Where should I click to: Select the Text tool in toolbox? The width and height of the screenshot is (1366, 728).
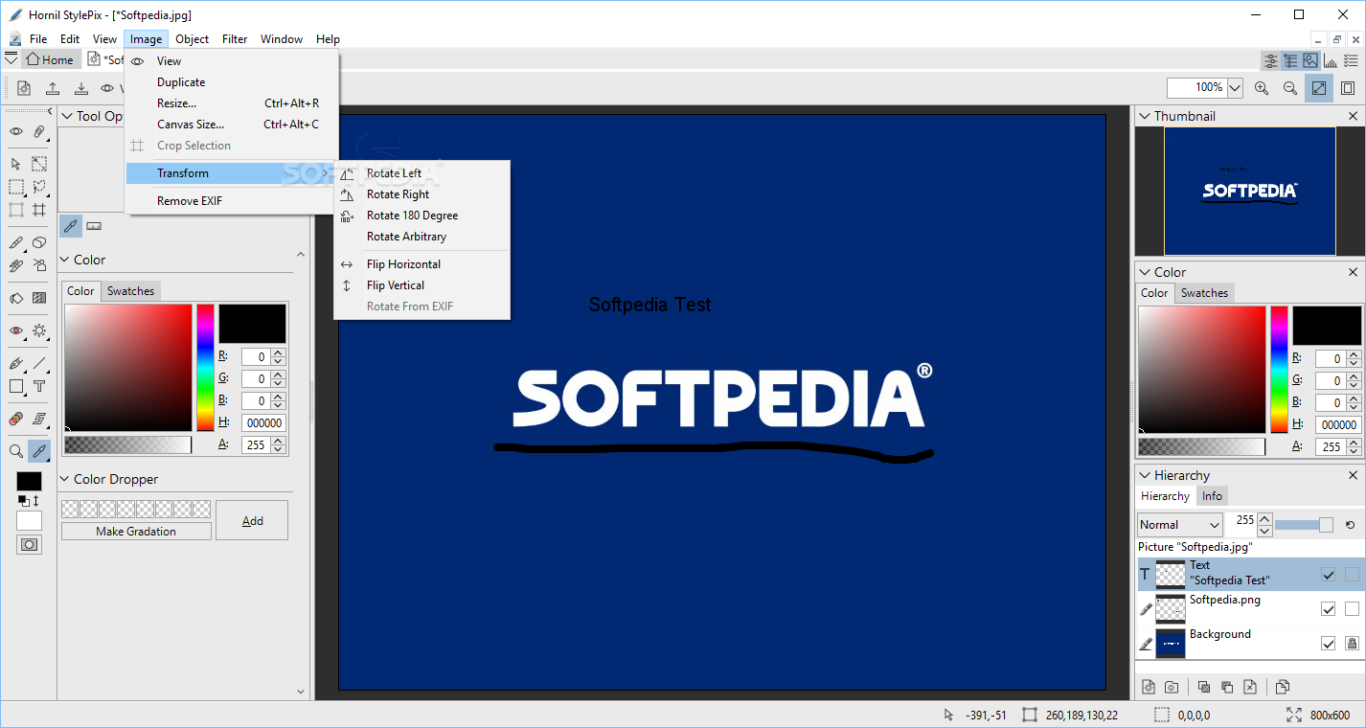(39, 386)
